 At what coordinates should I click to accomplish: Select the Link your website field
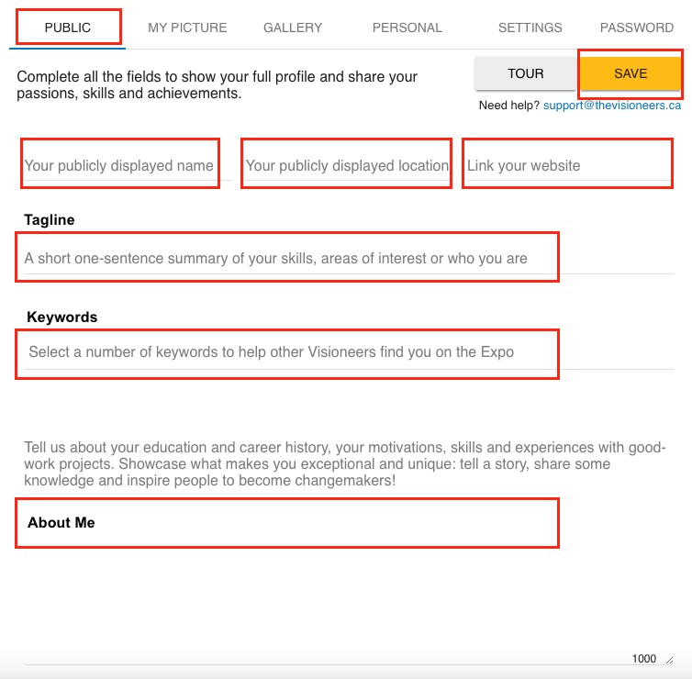[567, 165]
